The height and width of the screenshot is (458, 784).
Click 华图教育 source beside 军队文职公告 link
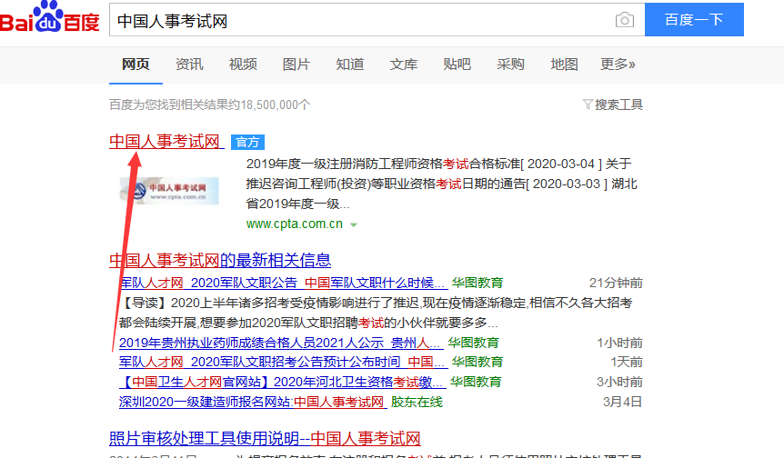[477, 283]
